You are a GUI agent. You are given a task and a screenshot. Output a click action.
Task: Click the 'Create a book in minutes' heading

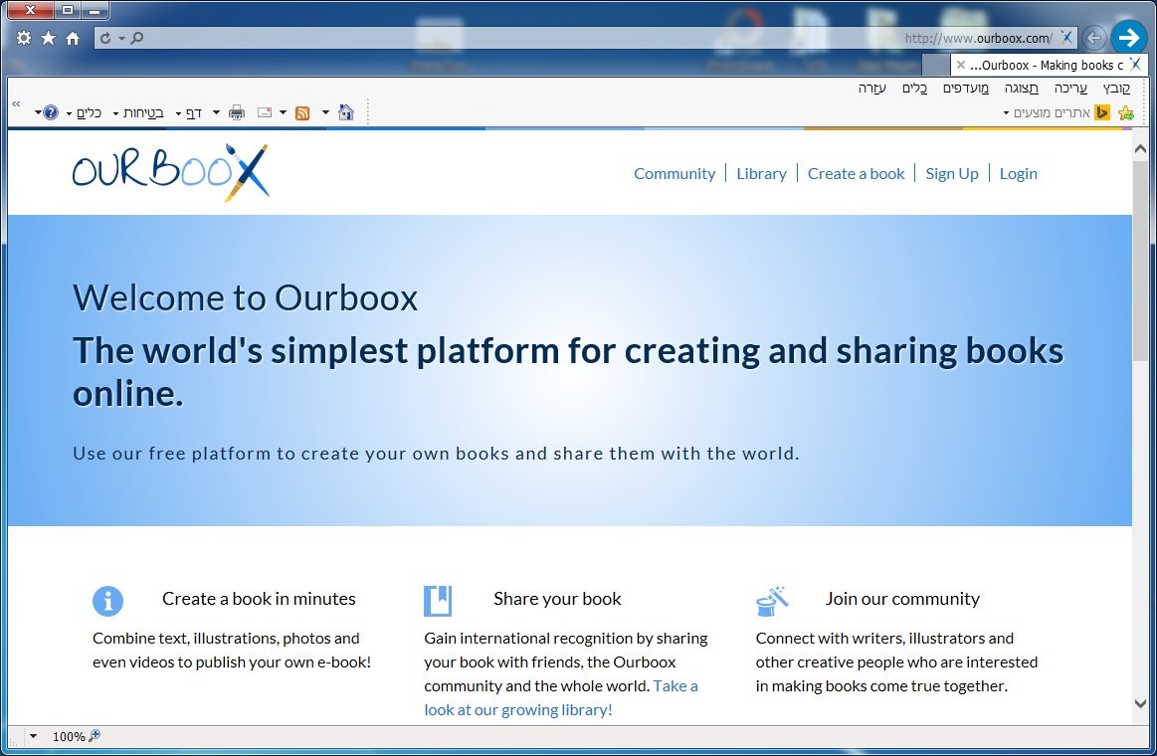point(259,598)
